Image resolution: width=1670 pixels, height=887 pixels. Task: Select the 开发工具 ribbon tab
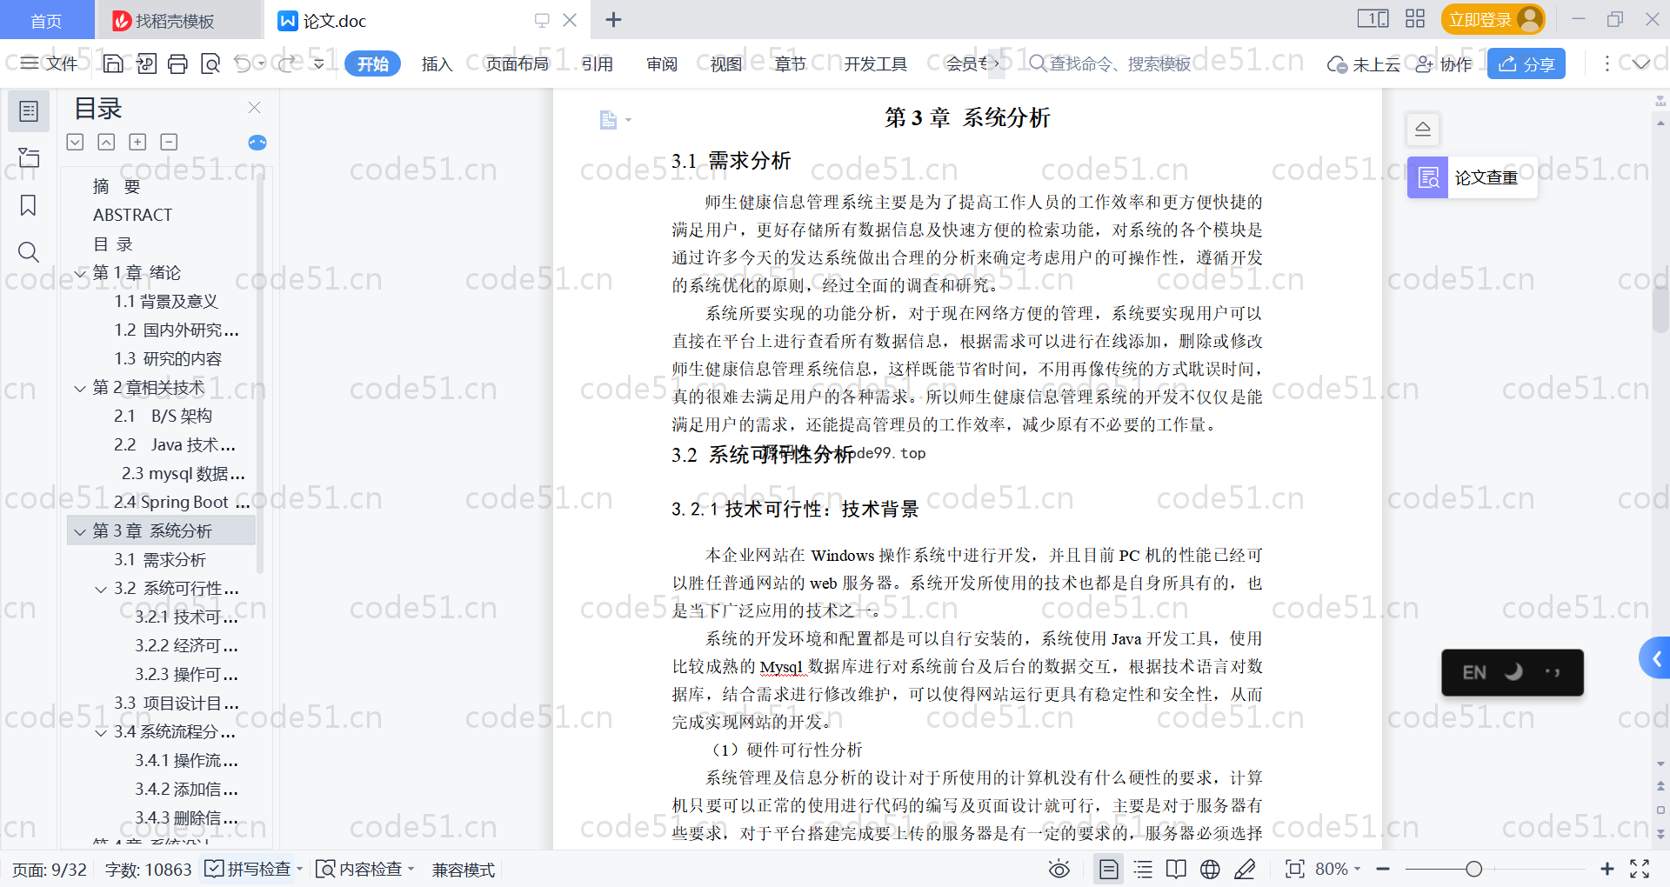coord(875,63)
